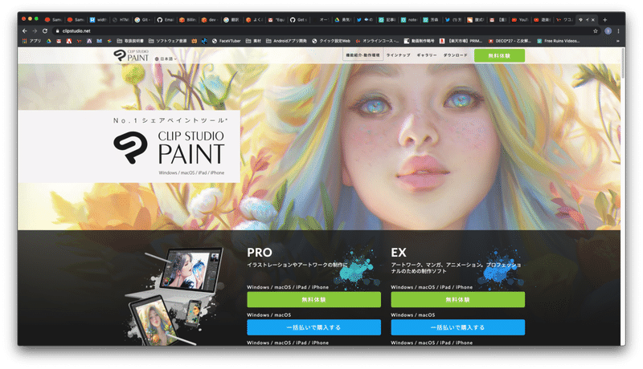Viewport: 643px width, 369px height.
Task: Click the clipstudio.net address bar
Action: pos(324,30)
